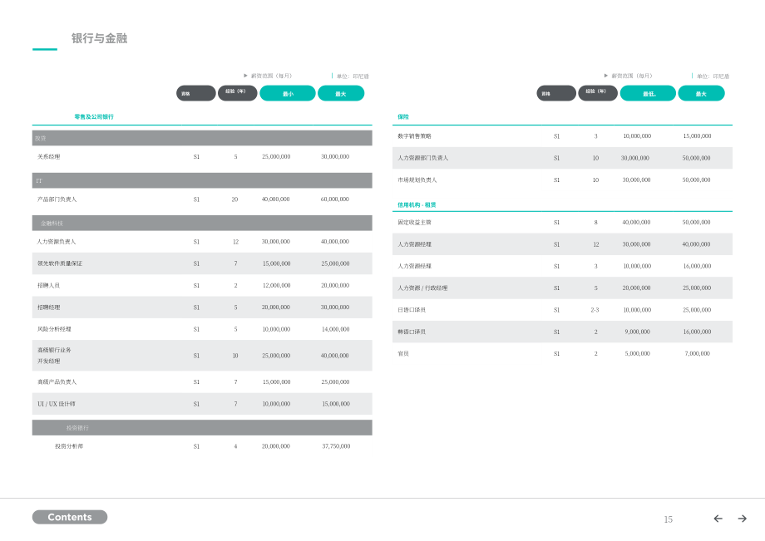Select the 保险 section heading
Viewport: 765px width, 541px height.
[403, 117]
